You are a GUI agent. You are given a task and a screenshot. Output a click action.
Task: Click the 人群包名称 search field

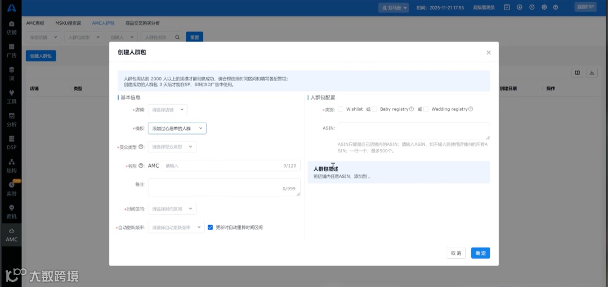(162, 37)
